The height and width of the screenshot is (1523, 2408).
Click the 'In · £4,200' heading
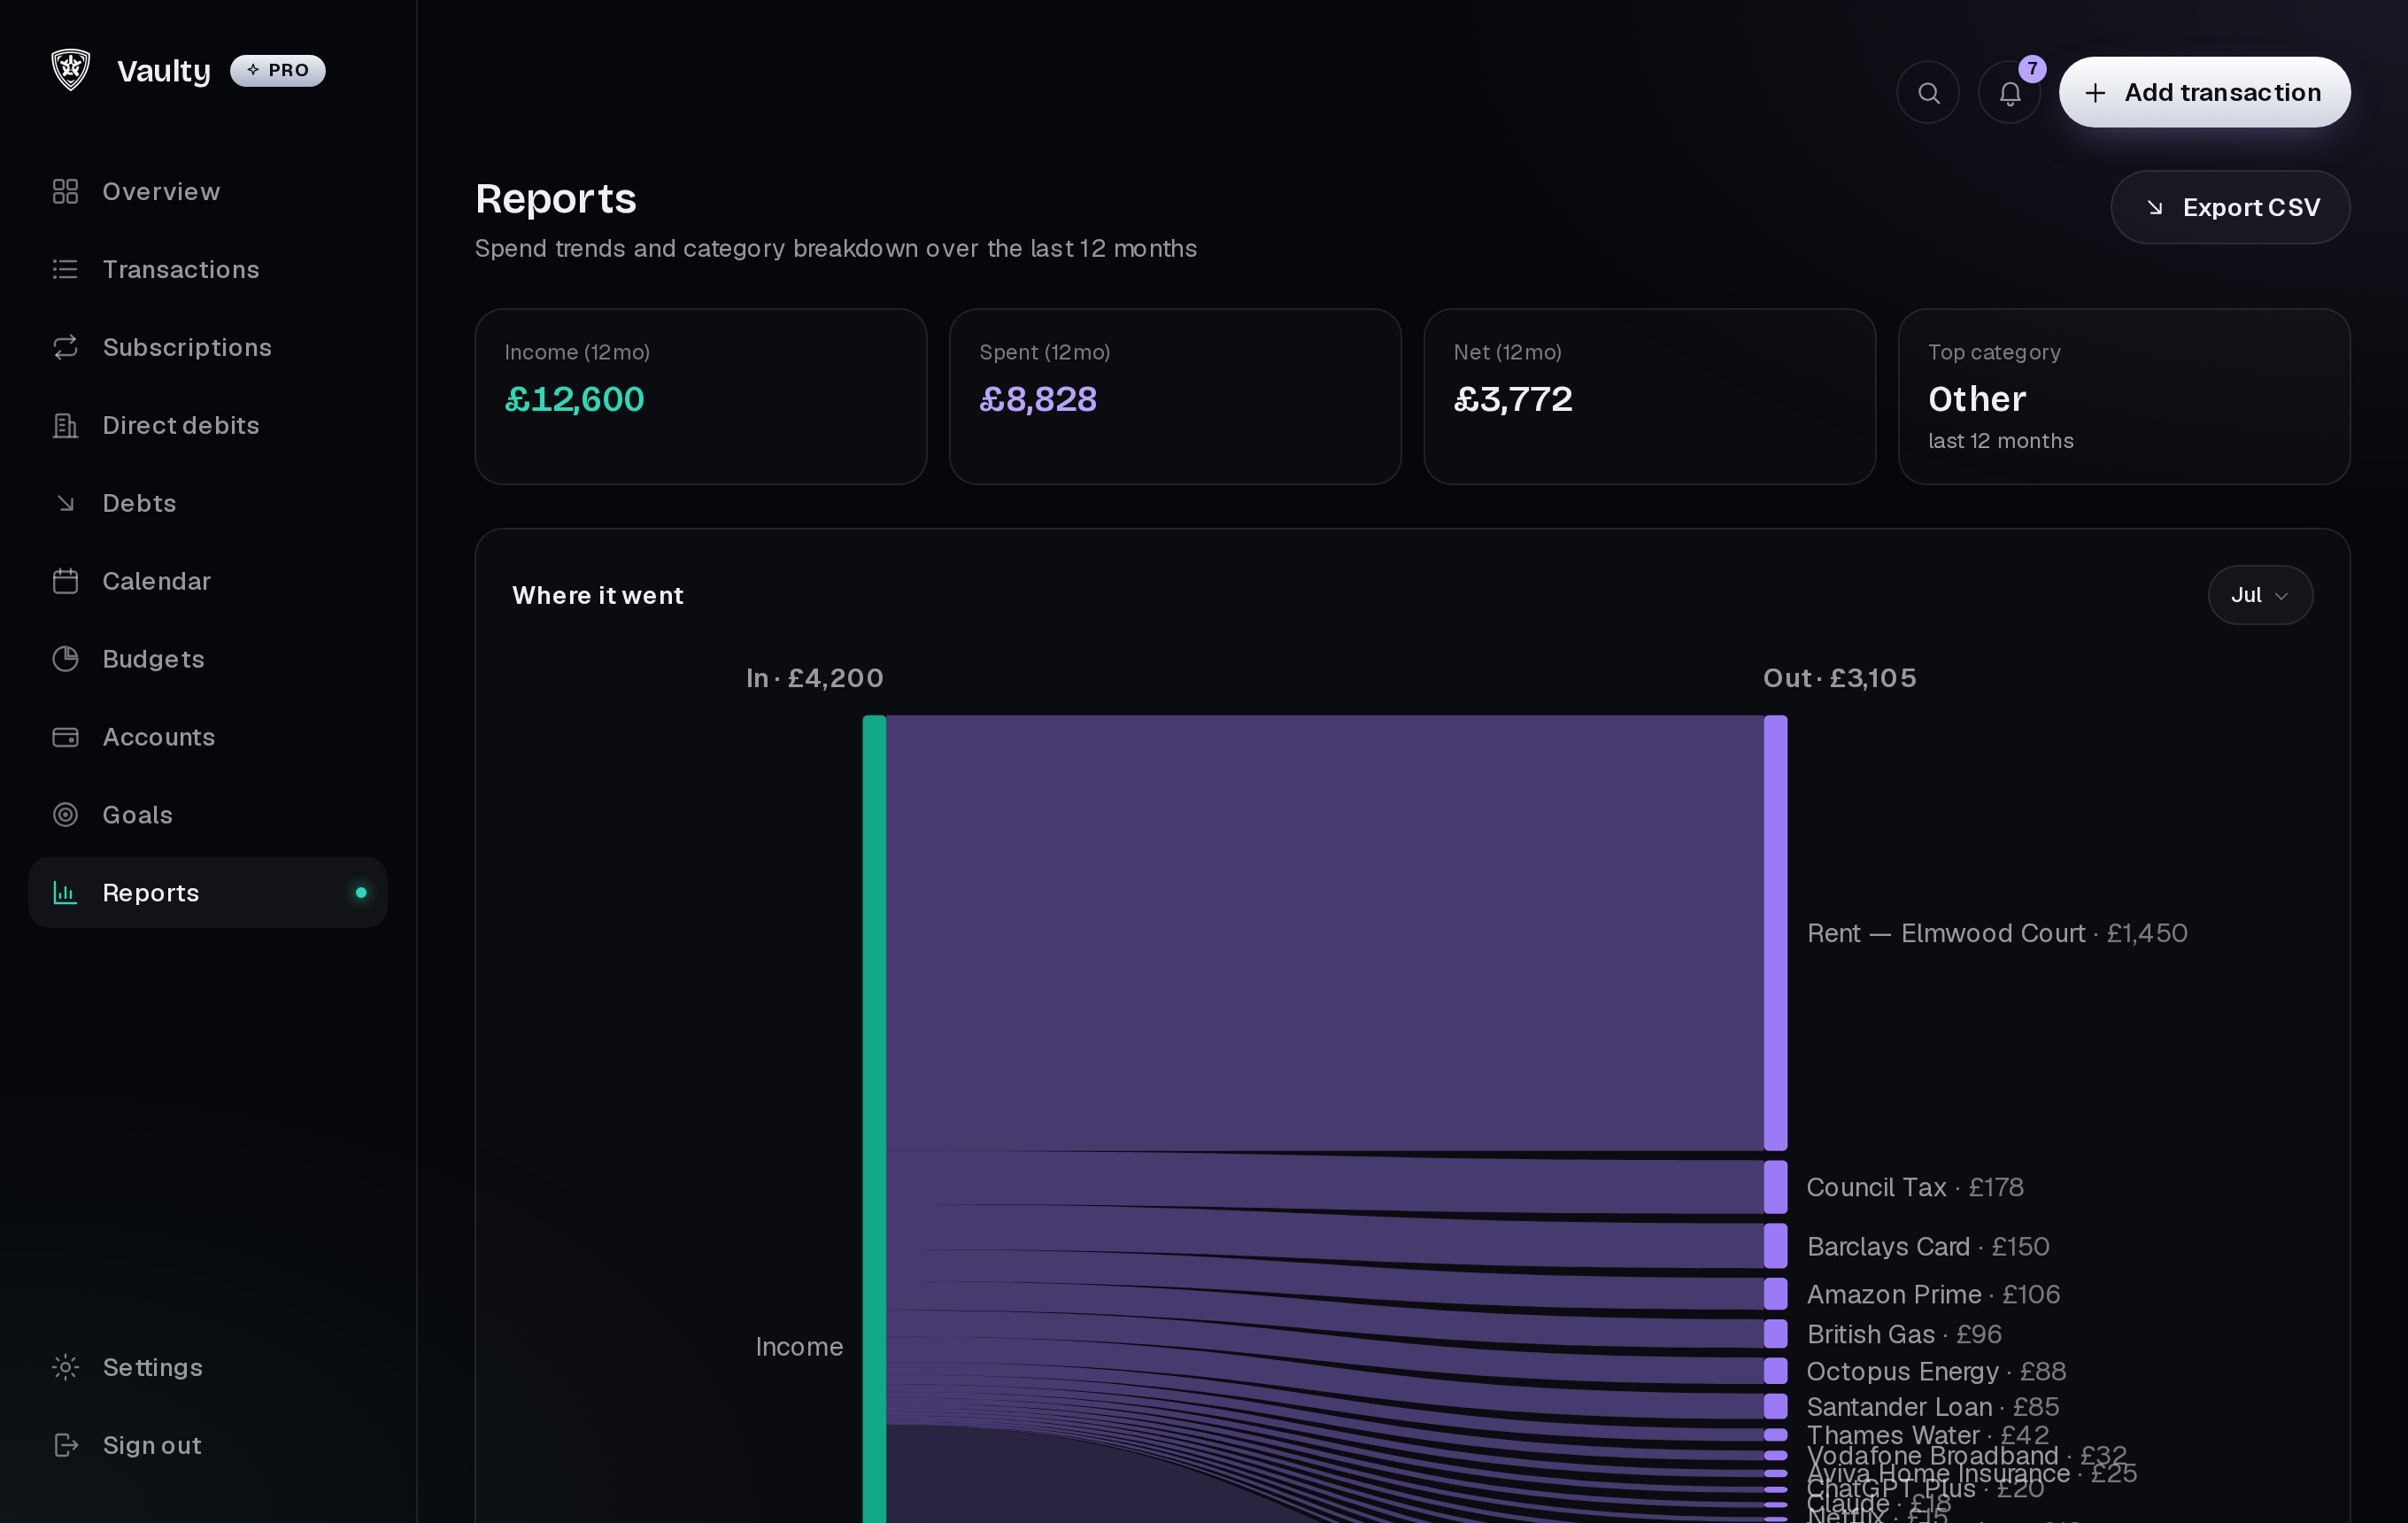(x=815, y=678)
